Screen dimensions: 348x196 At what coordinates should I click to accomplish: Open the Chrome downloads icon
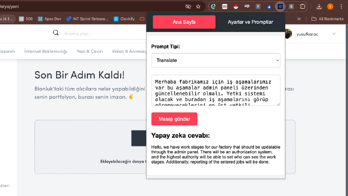click(x=319, y=7)
